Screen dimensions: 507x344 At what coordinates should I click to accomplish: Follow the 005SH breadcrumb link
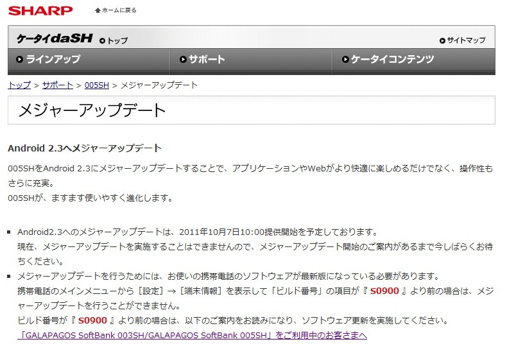coord(97,85)
